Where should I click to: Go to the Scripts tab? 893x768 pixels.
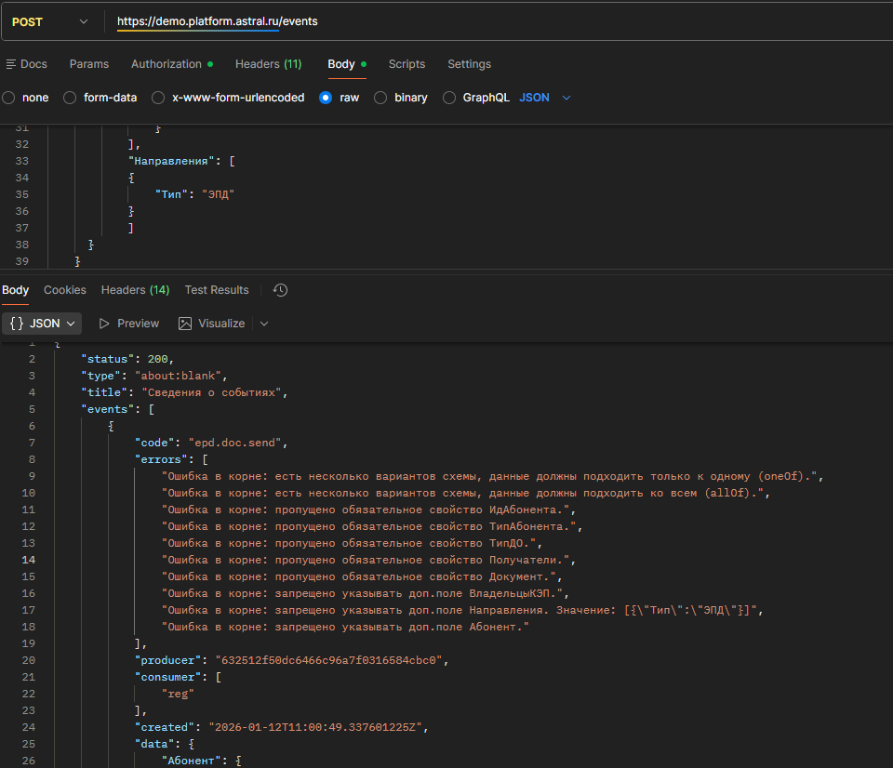pyautogui.click(x=407, y=64)
